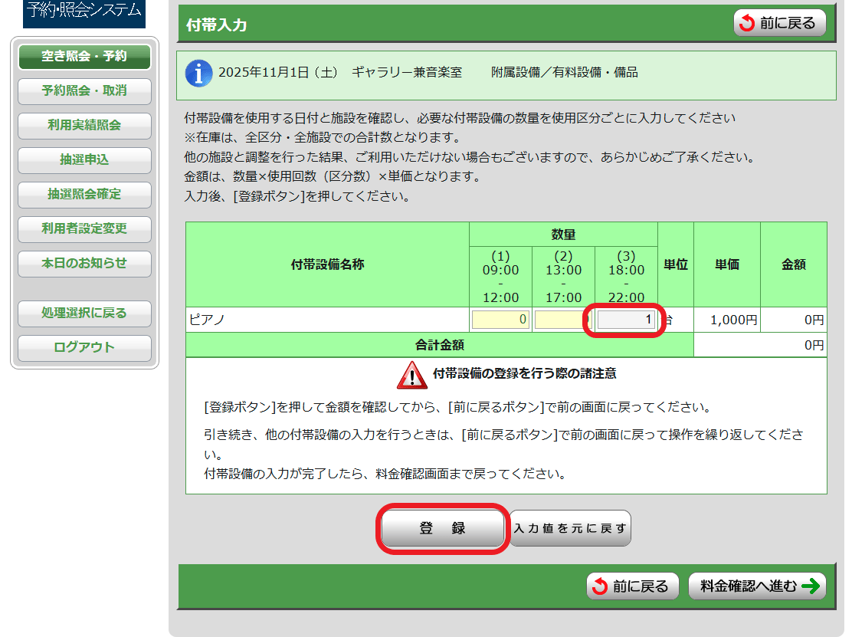View 本日のお知らせ notices
The image size is (852, 637).
[84, 263]
